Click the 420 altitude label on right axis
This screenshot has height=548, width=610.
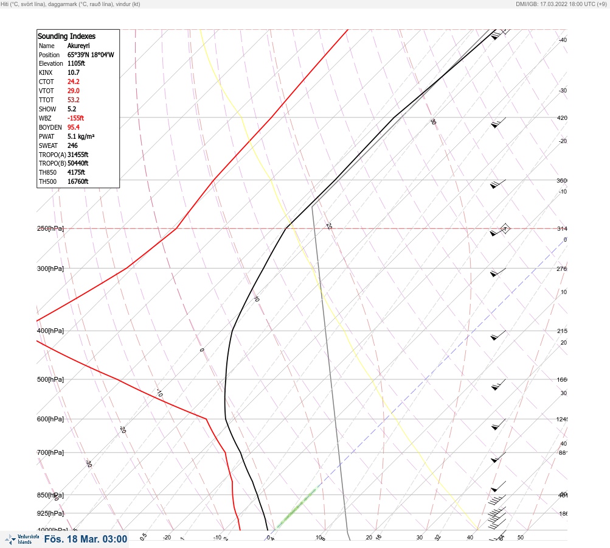pyautogui.click(x=562, y=118)
